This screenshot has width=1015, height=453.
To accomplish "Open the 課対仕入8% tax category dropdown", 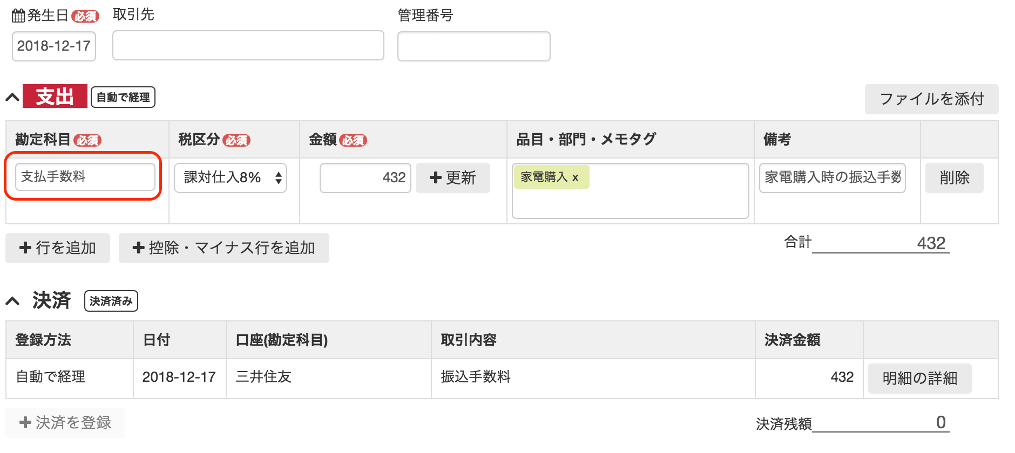I will (x=231, y=178).
